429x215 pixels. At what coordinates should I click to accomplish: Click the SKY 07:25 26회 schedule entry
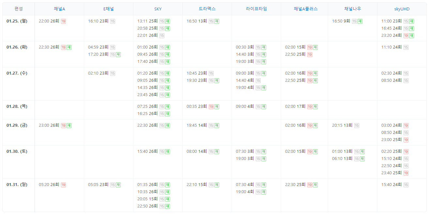pyautogui.click(x=153, y=107)
